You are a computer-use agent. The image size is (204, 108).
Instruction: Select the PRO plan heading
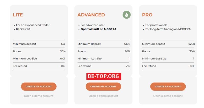pyautogui.click(x=147, y=15)
